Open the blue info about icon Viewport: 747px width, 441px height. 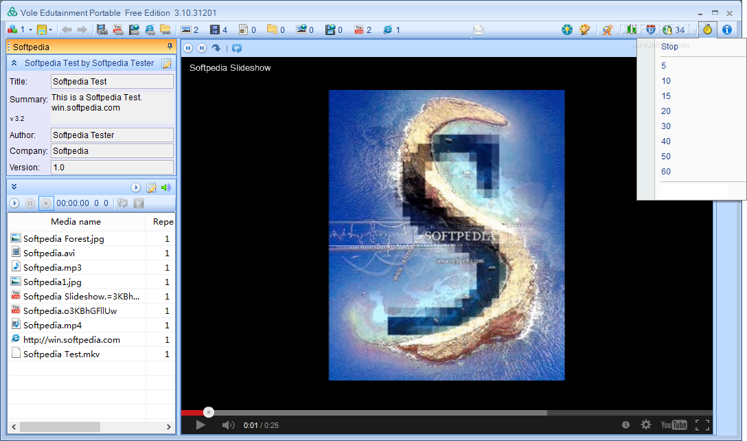click(727, 30)
